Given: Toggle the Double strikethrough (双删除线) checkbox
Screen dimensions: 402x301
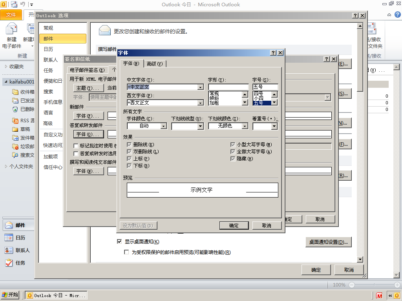Looking at the screenshot, I should pos(129,152).
